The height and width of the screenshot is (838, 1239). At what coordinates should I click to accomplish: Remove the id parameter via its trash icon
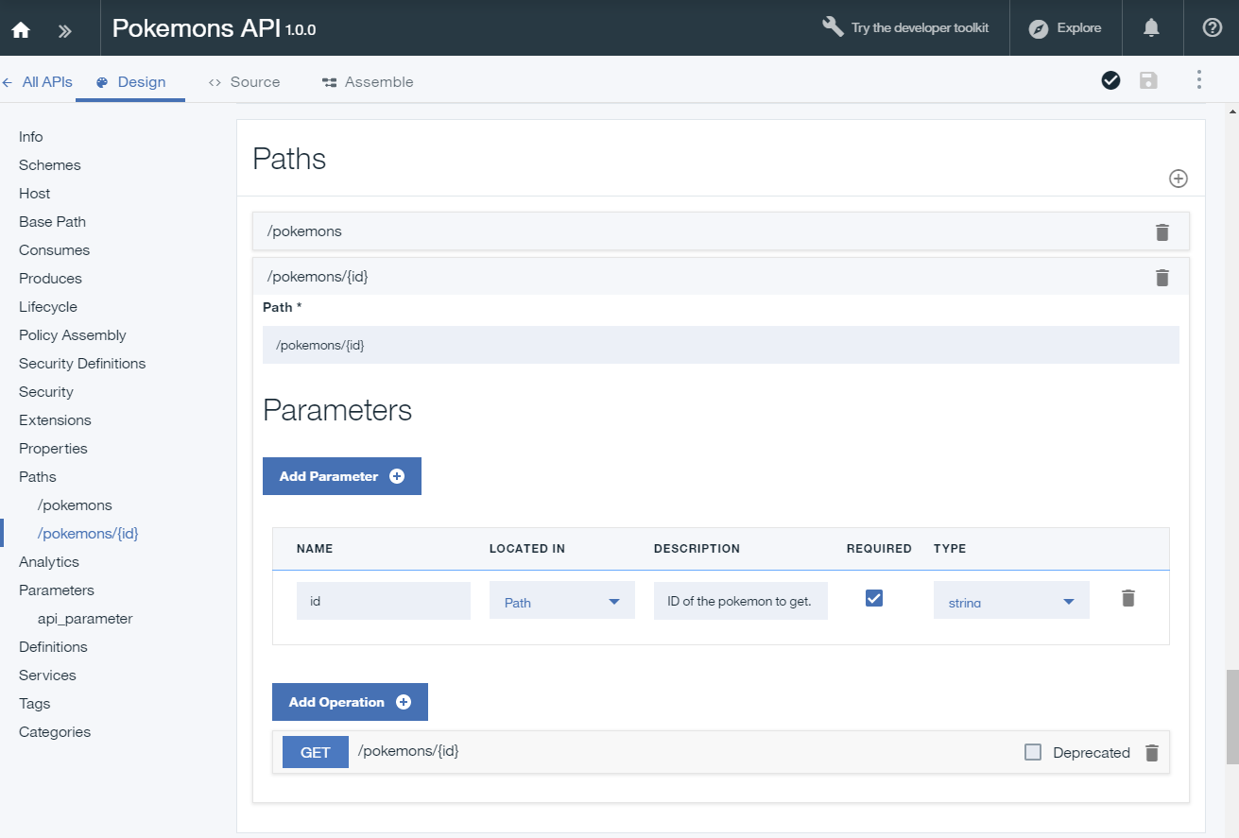click(x=1127, y=598)
